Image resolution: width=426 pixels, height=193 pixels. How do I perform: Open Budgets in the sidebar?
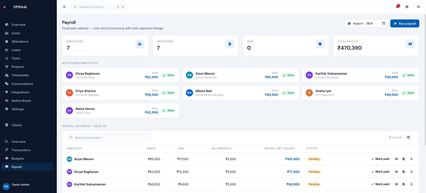[x=28, y=159]
